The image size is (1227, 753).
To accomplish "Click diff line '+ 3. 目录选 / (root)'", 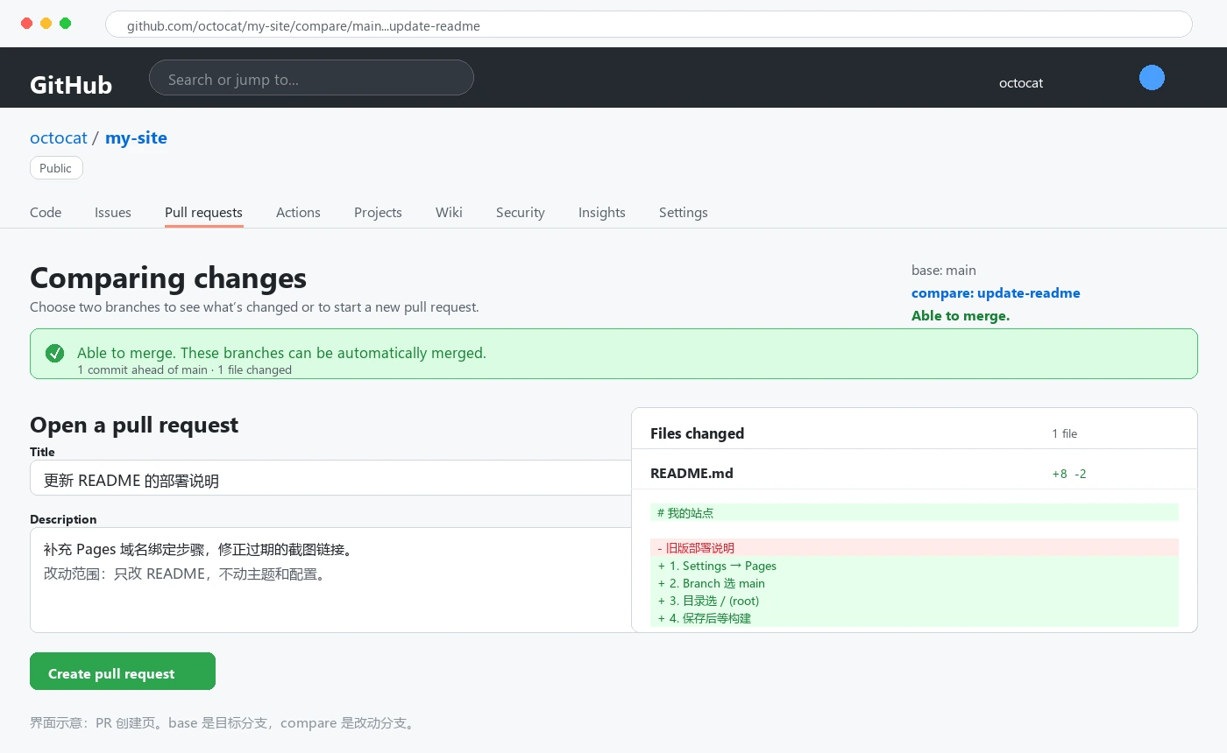I will pos(914,600).
